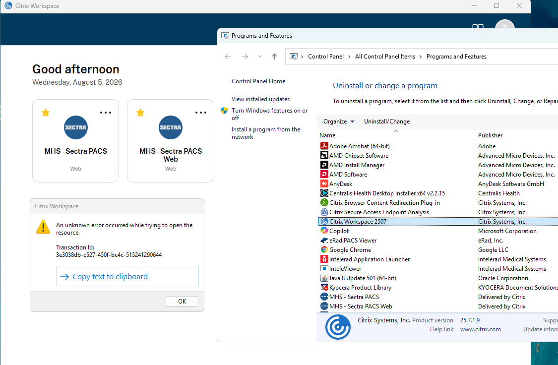Open the www.citrix.com help link
The width and height of the screenshot is (558, 365).
[x=481, y=329]
